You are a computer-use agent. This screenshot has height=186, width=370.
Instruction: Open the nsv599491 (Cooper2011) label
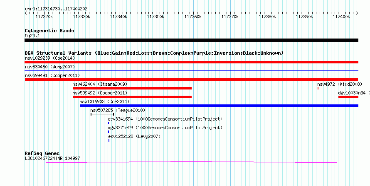click(52, 75)
